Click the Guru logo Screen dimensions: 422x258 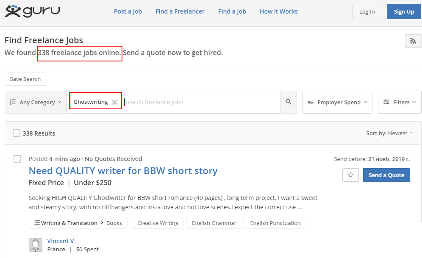coord(32,11)
